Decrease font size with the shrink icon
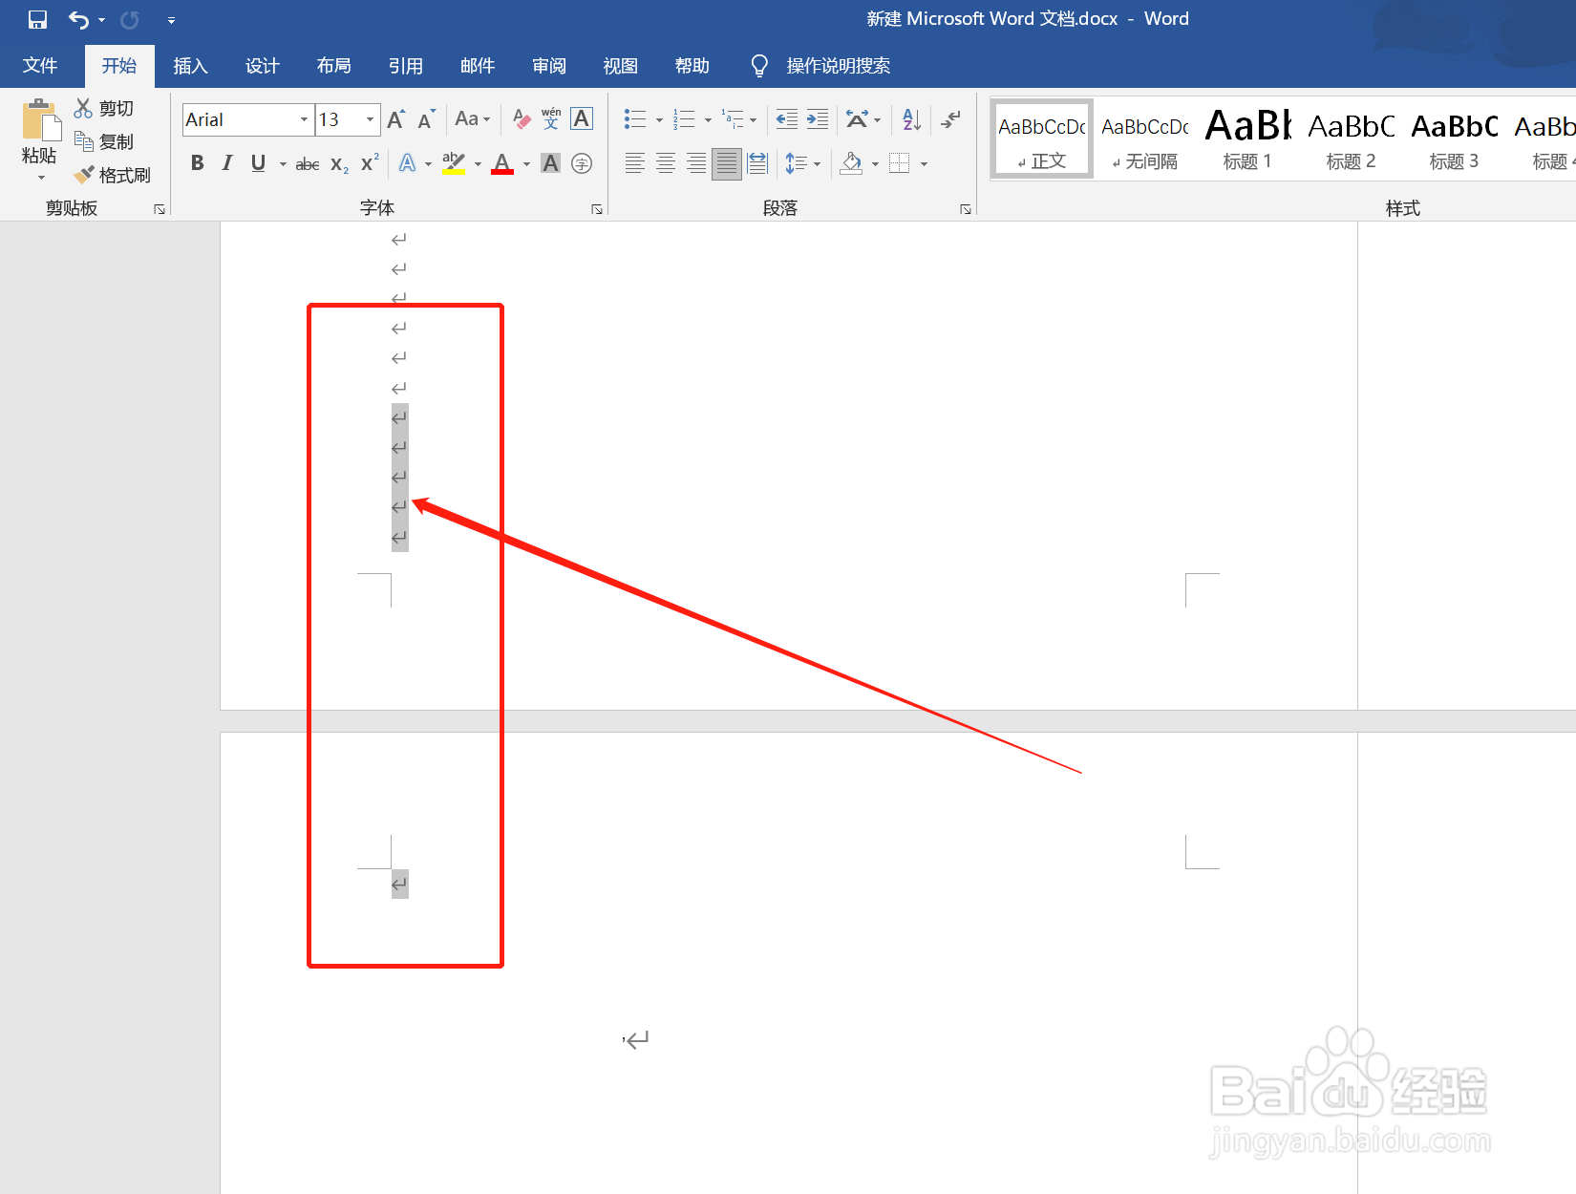This screenshot has width=1576, height=1194. point(426,119)
